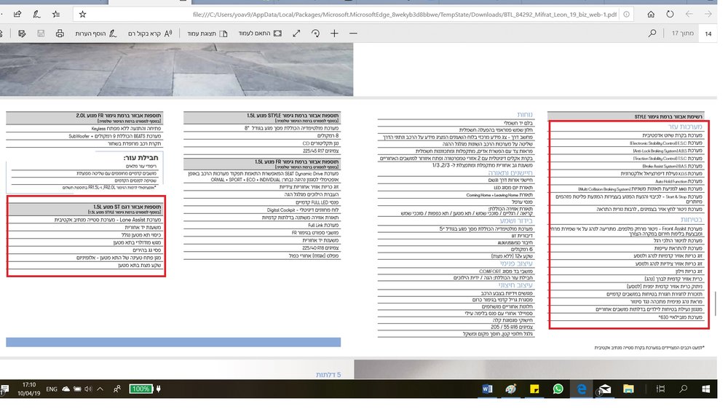
Task: Click the vertical scrollbar thumb of the PDF
Action: 715,303
